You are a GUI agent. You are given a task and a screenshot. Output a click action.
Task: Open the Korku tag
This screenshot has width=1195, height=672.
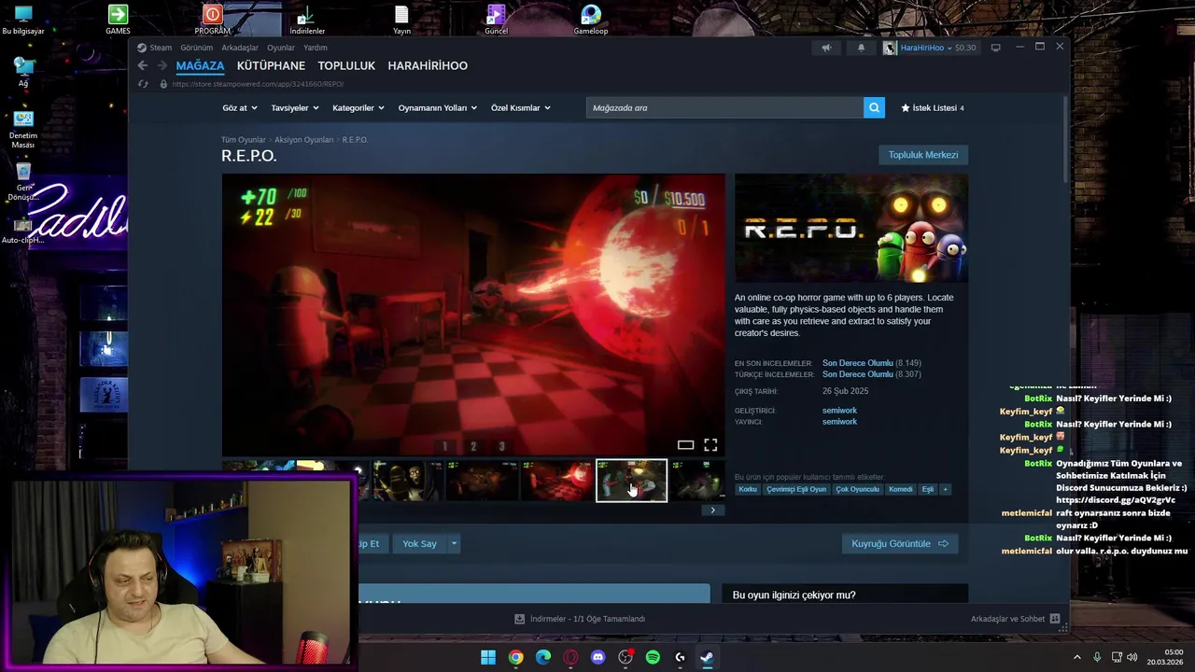pos(748,489)
